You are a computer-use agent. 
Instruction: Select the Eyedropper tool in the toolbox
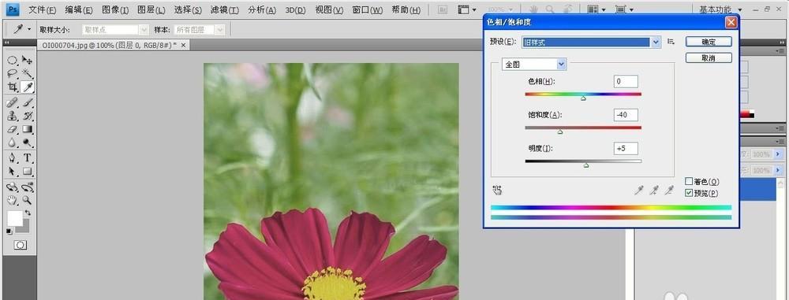pos(28,87)
